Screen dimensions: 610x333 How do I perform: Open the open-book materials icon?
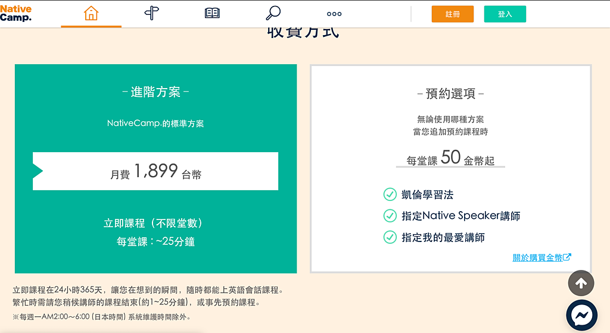[x=212, y=13]
